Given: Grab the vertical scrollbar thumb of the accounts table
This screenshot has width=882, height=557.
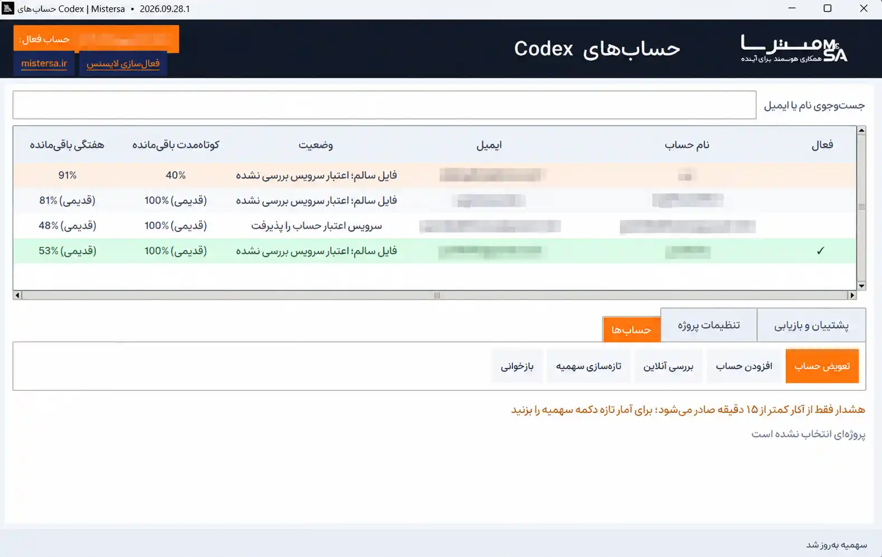Looking at the screenshot, I should point(861,207).
